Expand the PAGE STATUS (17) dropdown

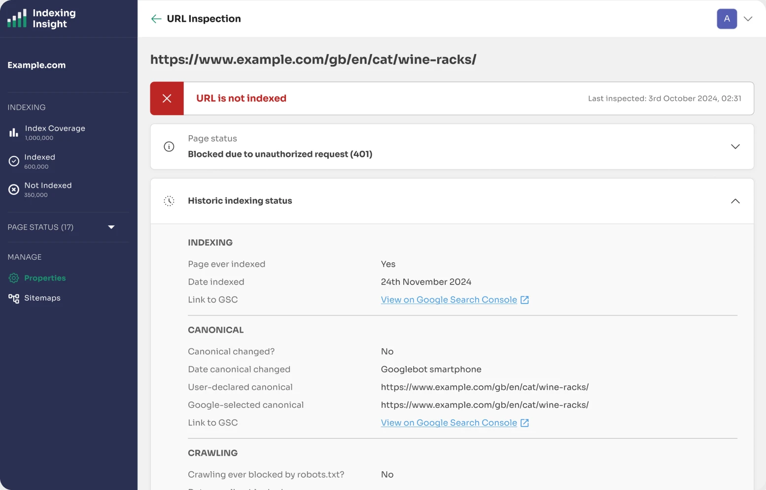click(x=111, y=227)
